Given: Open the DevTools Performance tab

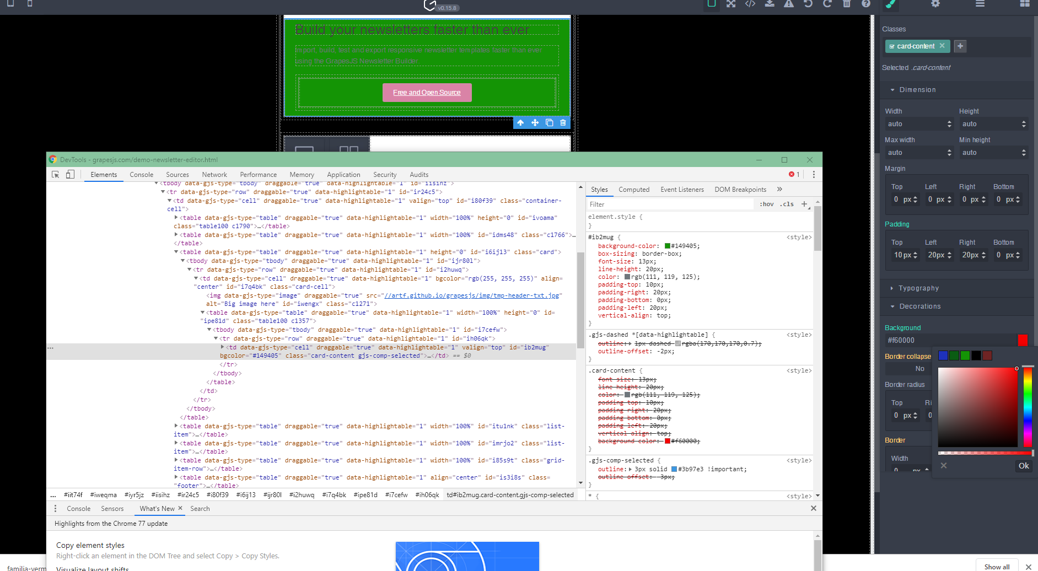Looking at the screenshot, I should tap(259, 175).
